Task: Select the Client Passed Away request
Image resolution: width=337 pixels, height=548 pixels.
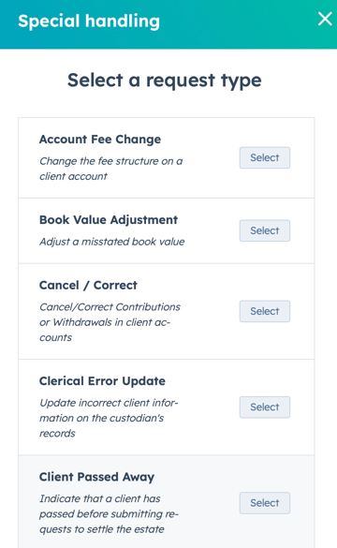Action: coord(264,503)
